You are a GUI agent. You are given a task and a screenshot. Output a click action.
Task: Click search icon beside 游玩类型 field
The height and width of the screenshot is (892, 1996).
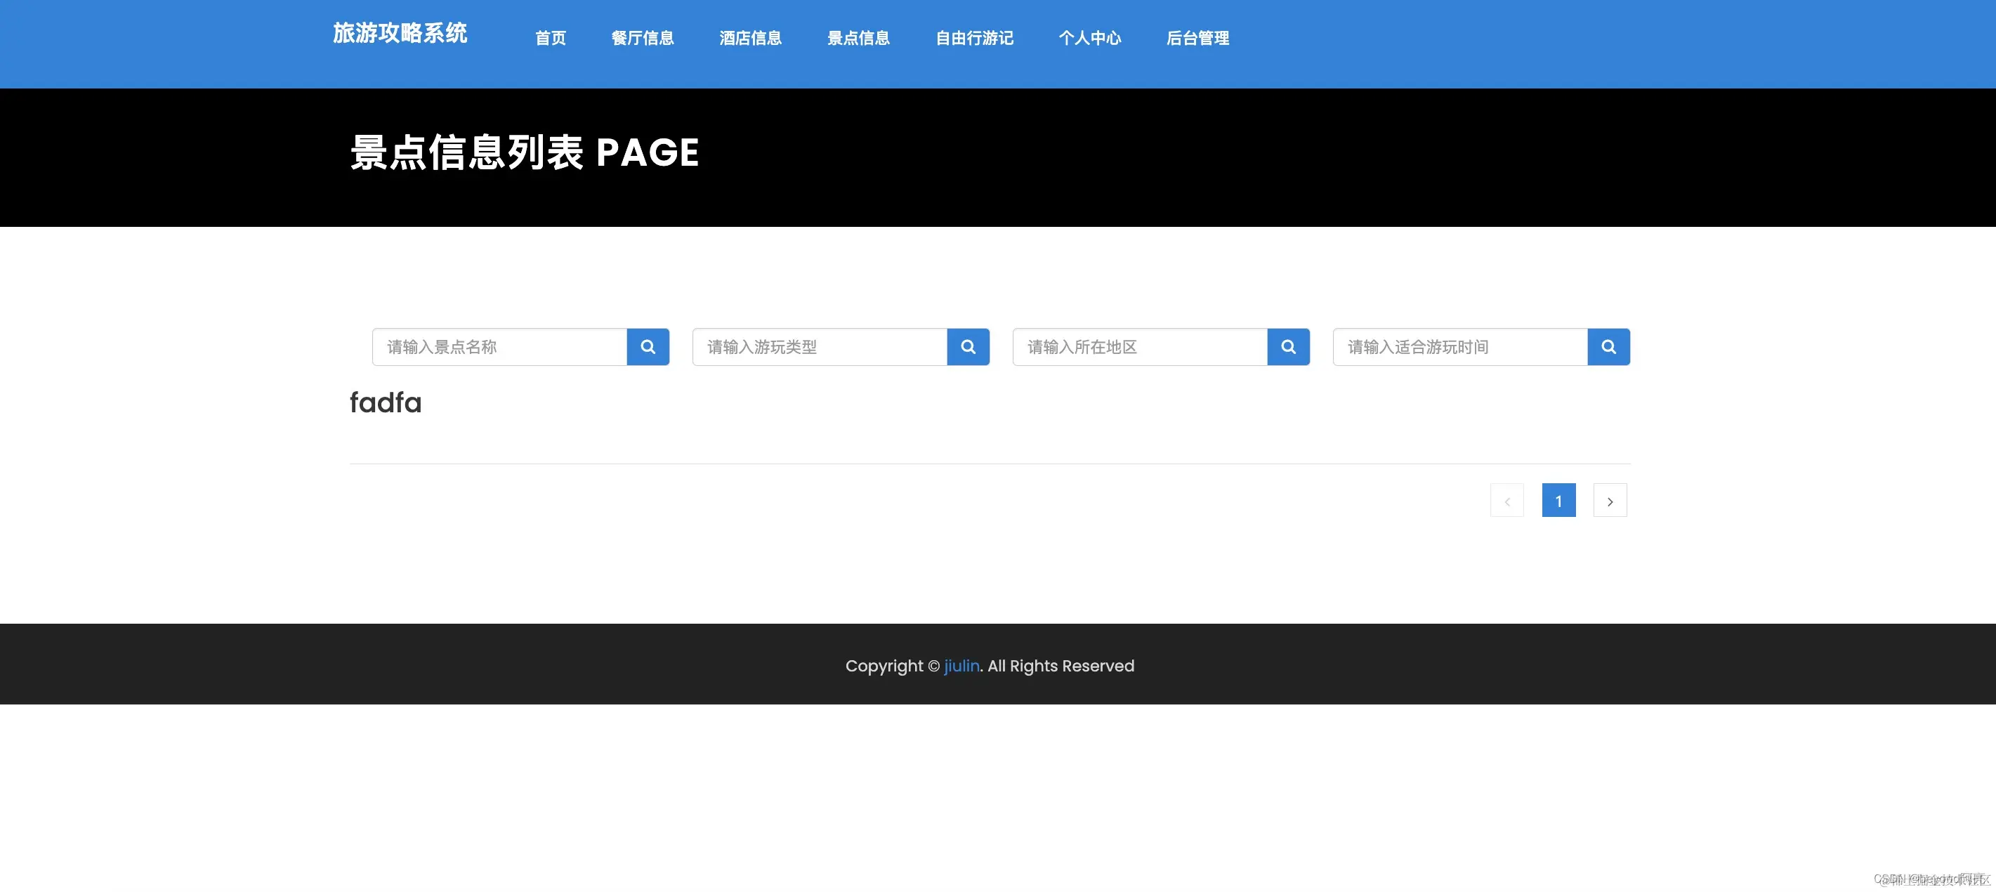968,346
